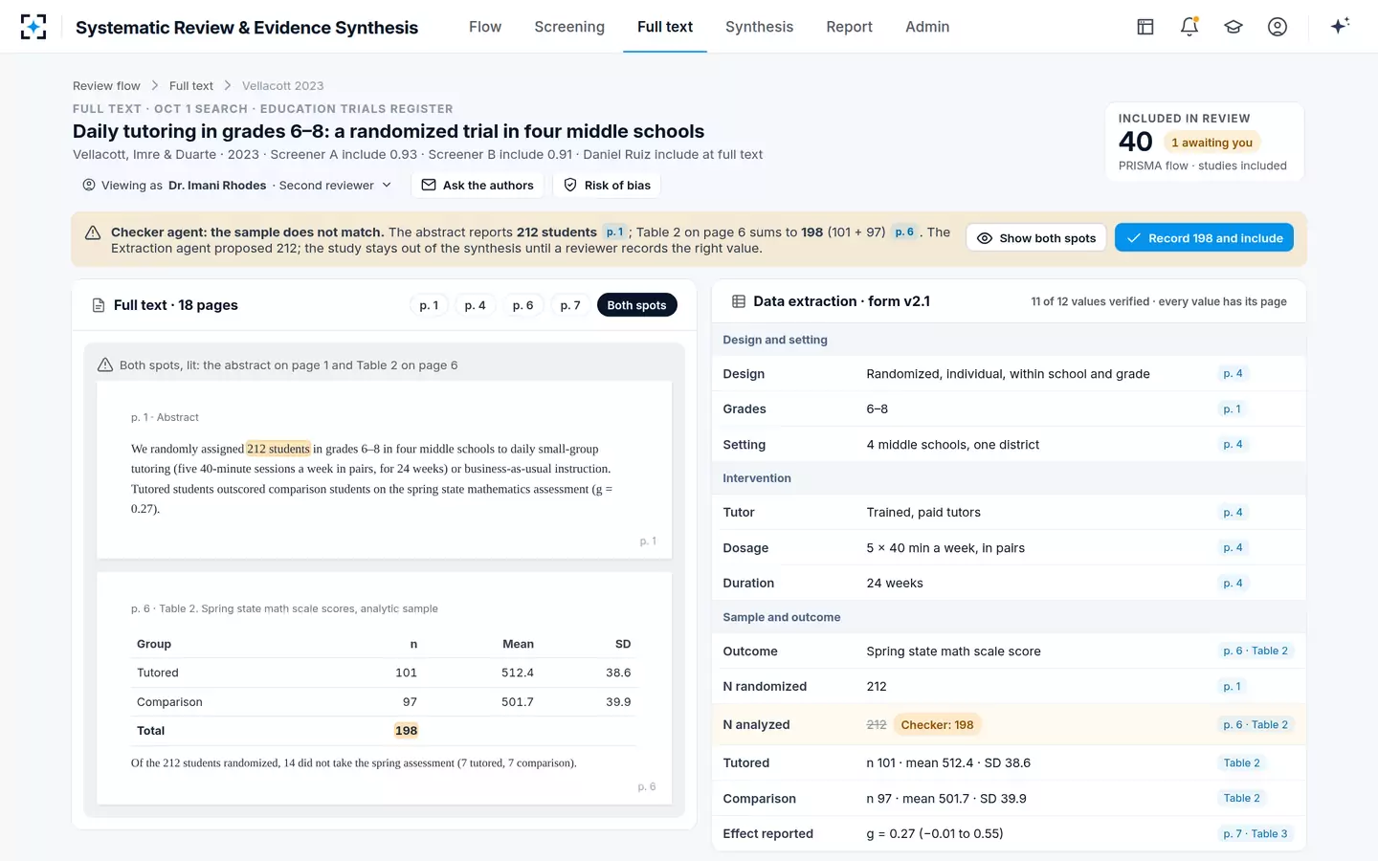Click highlighted total 198 in Table 2
Image resolution: width=1378 pixels, height=861 pixels.
[x=406, y=731]
